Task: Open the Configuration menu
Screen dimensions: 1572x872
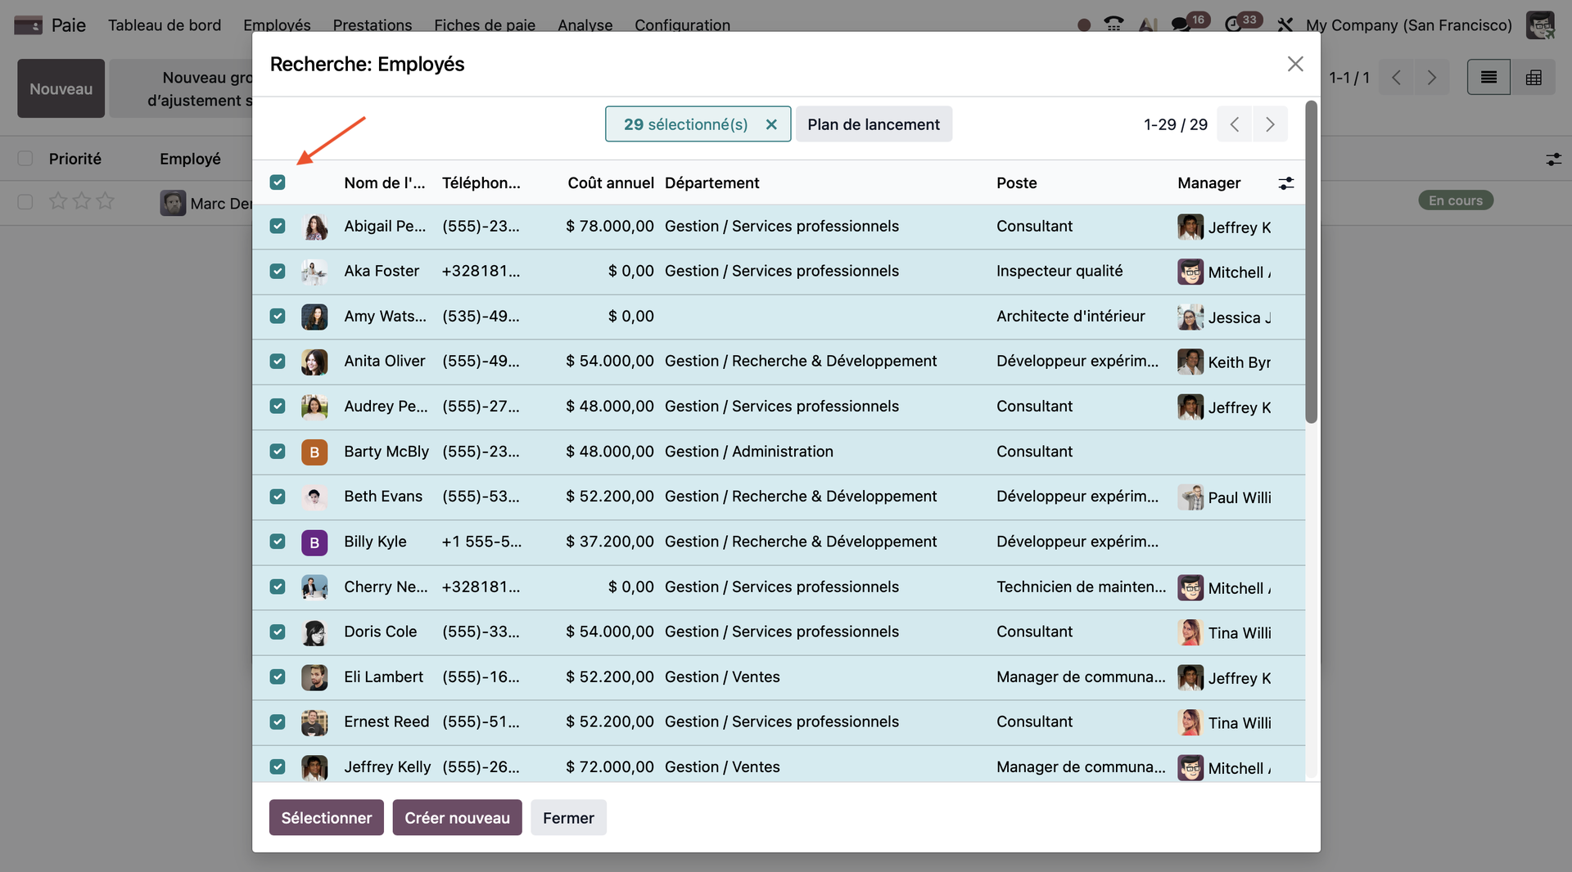Action: (682, 25)
